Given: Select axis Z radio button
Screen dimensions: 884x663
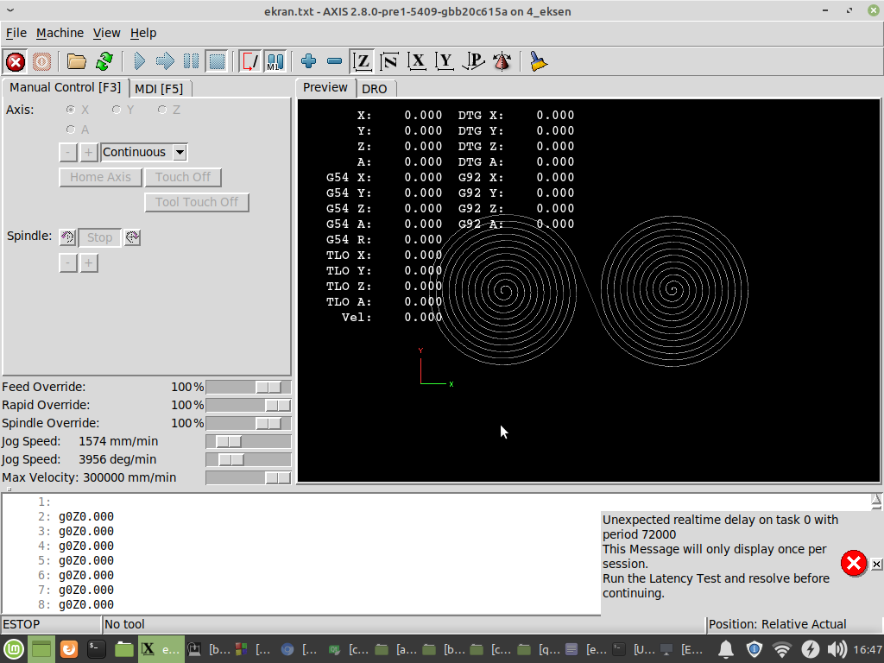Looking at the screenshot, I should (162, 110).
